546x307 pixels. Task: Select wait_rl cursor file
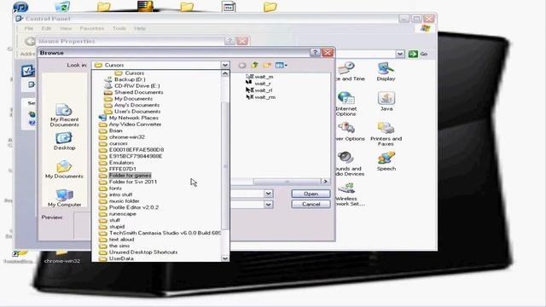(259, 90)
